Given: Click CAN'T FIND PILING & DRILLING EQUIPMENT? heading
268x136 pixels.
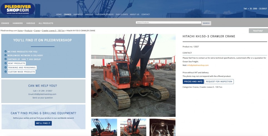Looking at the screenshot, I should tap(43, 113).
